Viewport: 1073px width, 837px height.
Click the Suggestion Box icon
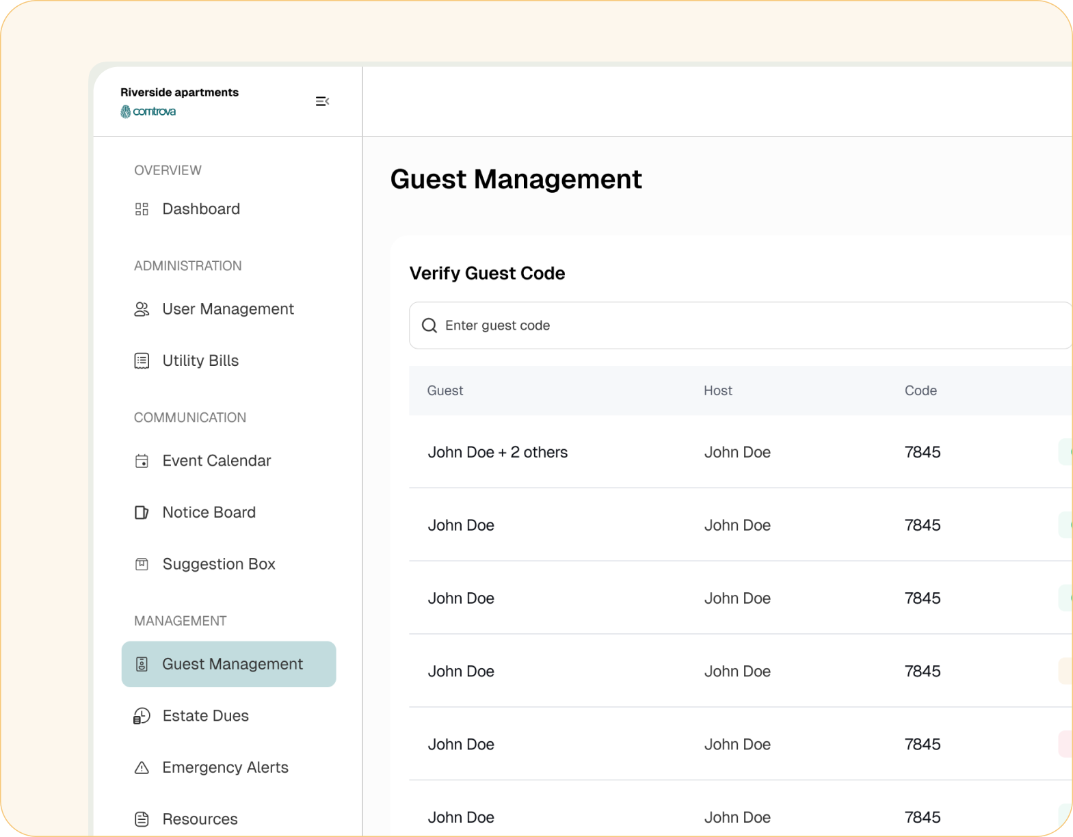pos(142,564)
